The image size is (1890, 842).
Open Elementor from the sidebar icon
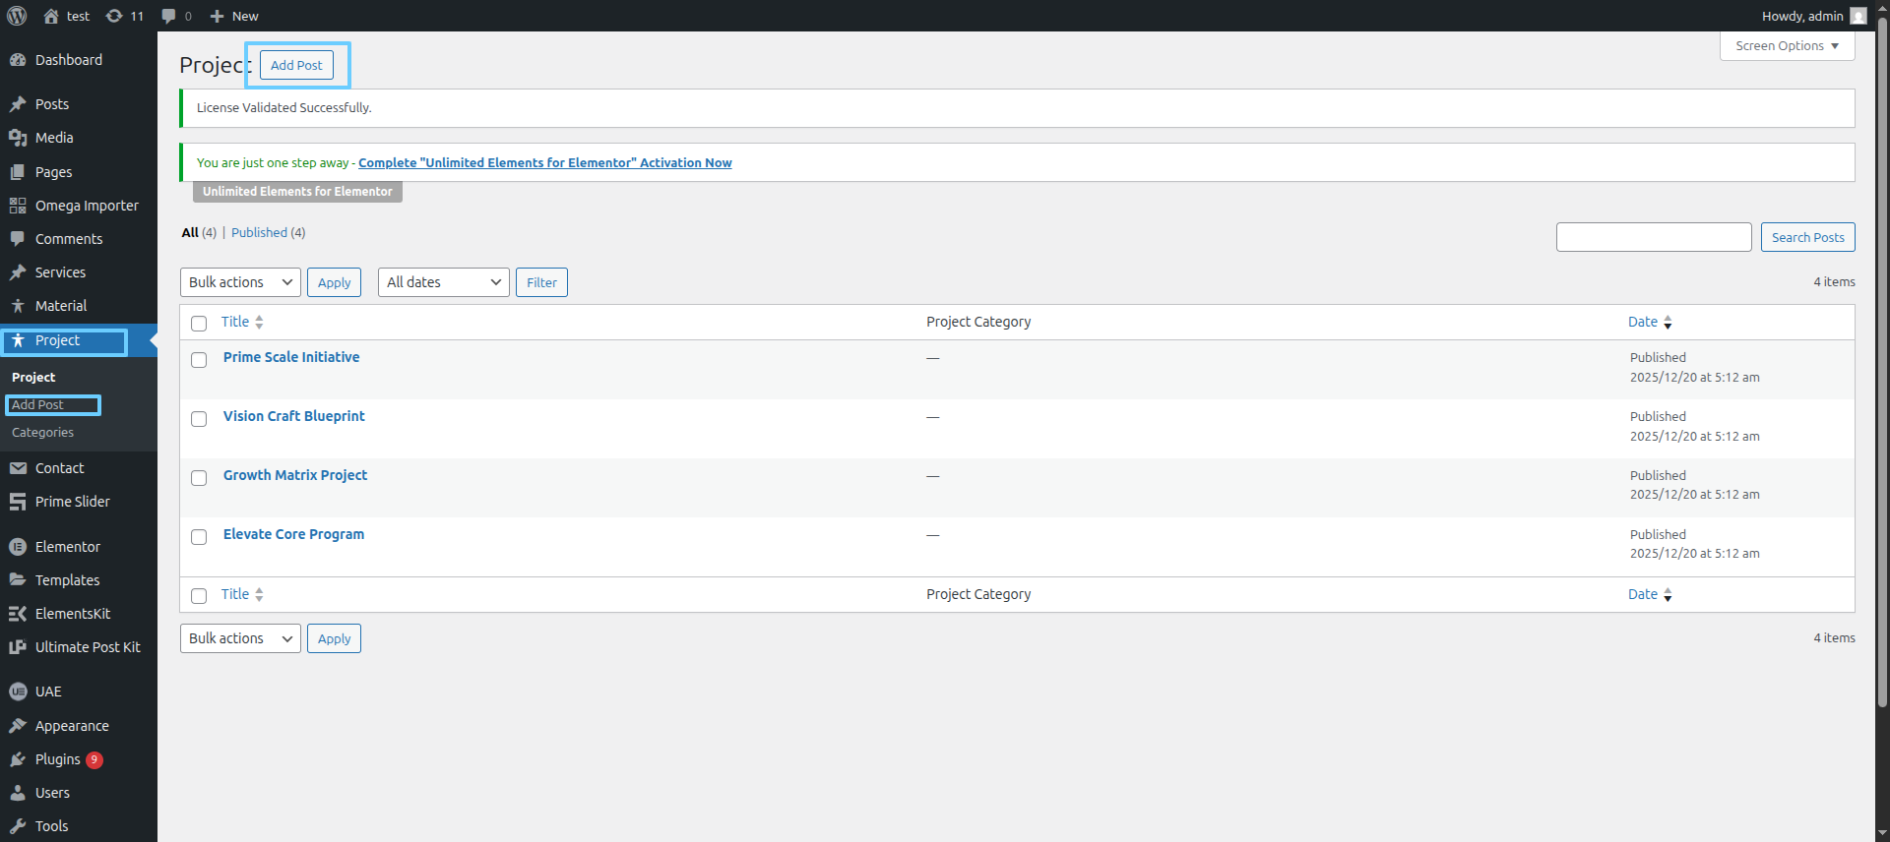pyautogui.click(x=18, y=547)
